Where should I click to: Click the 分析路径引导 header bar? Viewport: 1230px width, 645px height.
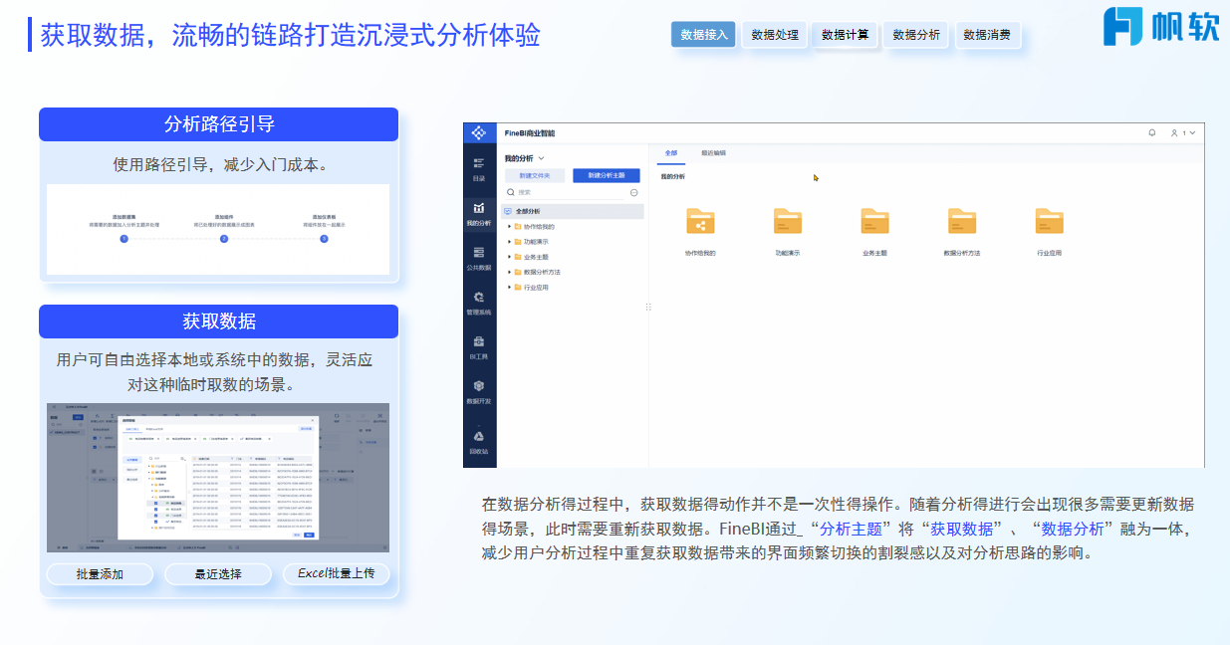click(219, 124)
